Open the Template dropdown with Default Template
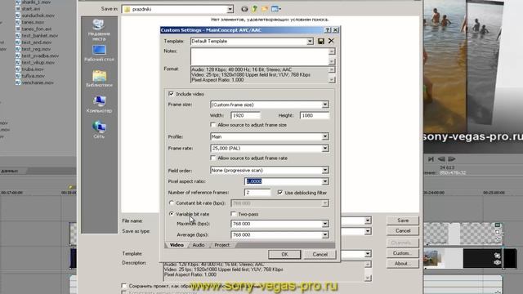Image resolution: width=523 pixels, height=294 pixels. (310, 42)
